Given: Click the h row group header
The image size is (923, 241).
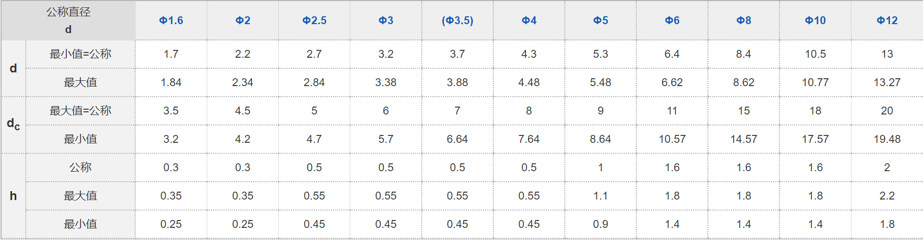Looking at the screenshot, I should coord(13,196).
